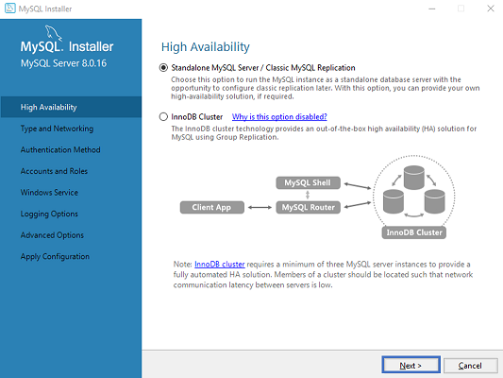
Task: Click the MySQL Router diagram box
Action: point(308,208)
